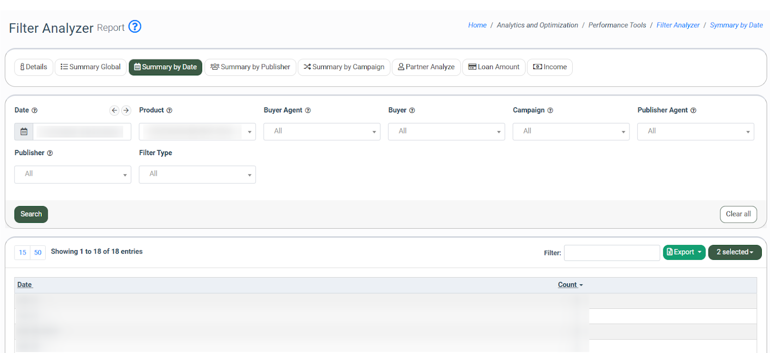Click the Clear all button
This screenshot has height=353, width=770.
pos(738,214)
